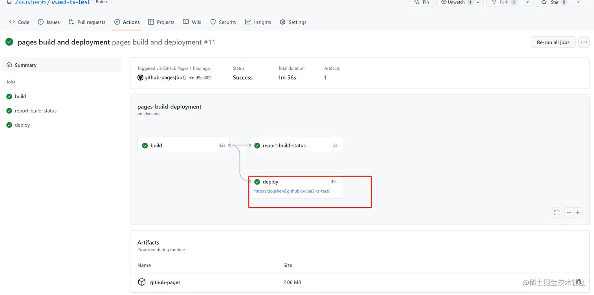Image resolution: width=594 pixels, height=295 pixels.
Task: Open the Code tab
Action: coord(19,22)
